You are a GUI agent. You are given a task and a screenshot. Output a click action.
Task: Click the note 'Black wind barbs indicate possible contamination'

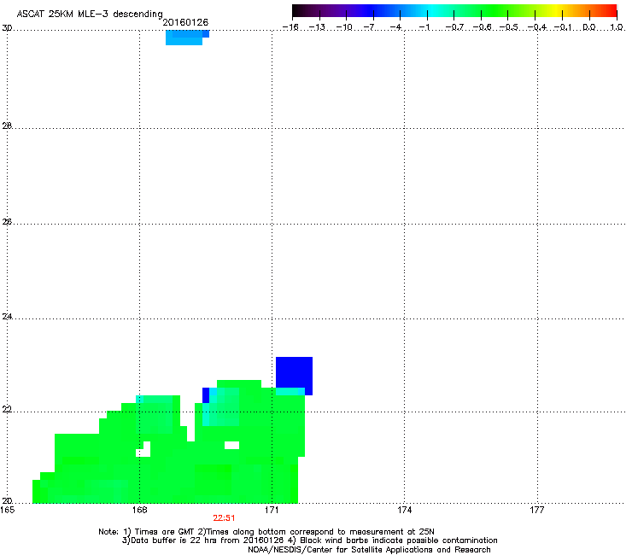click(x=399, y=540)
